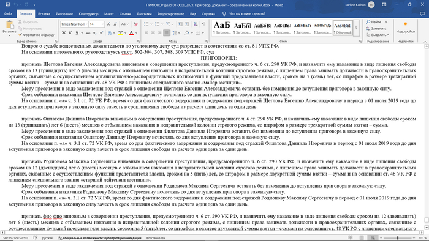The width and height of the screenshot is (429, 241).
Task: Click Format Painter (Формат по образцу)
Action: click(x=36, y=35)
